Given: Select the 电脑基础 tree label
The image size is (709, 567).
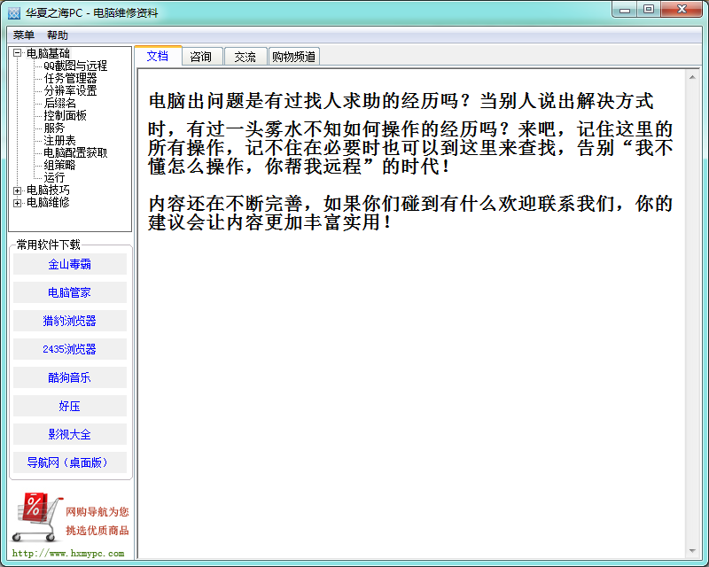Looking at the screenshot, I should (x=48, y=53).
